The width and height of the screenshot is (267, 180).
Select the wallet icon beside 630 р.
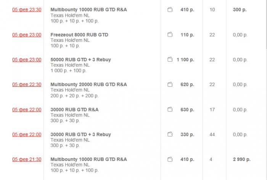[x=170, y=110]
